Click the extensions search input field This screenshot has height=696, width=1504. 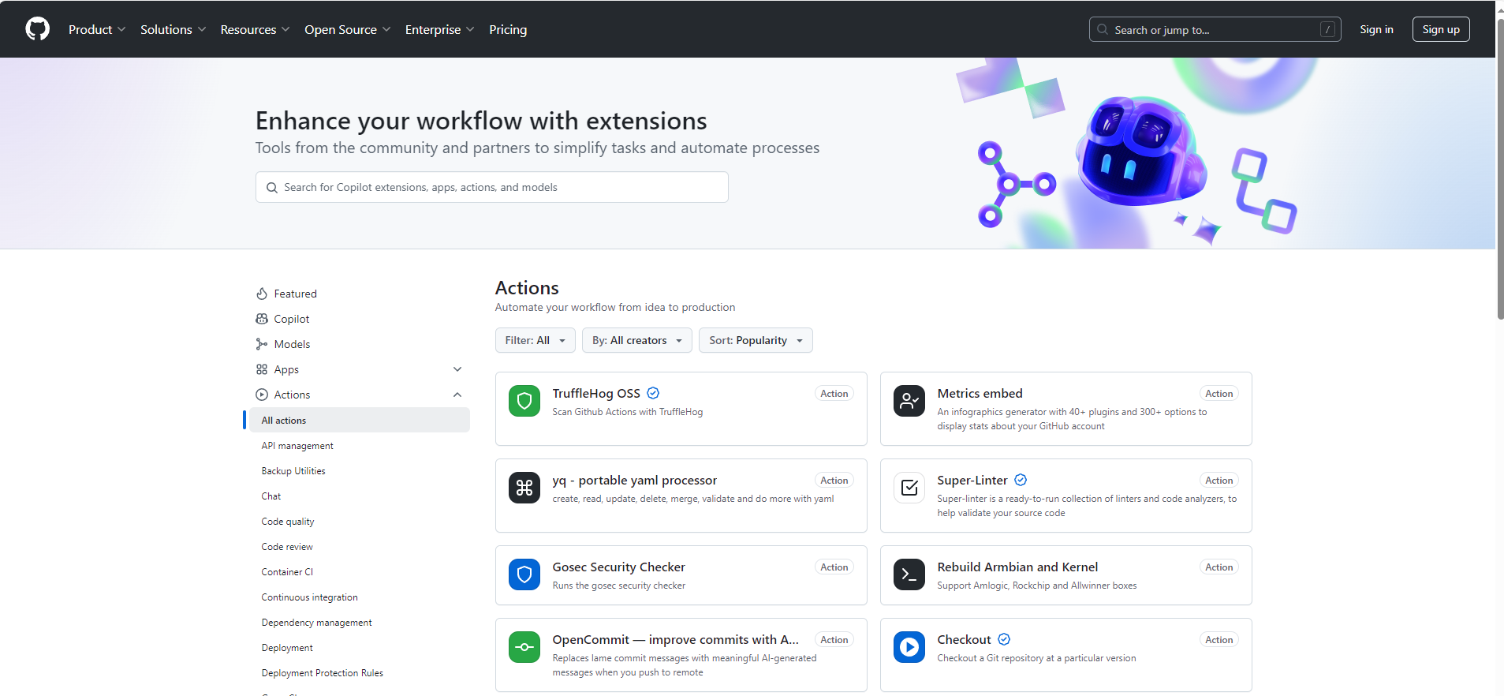click(492, 187)
